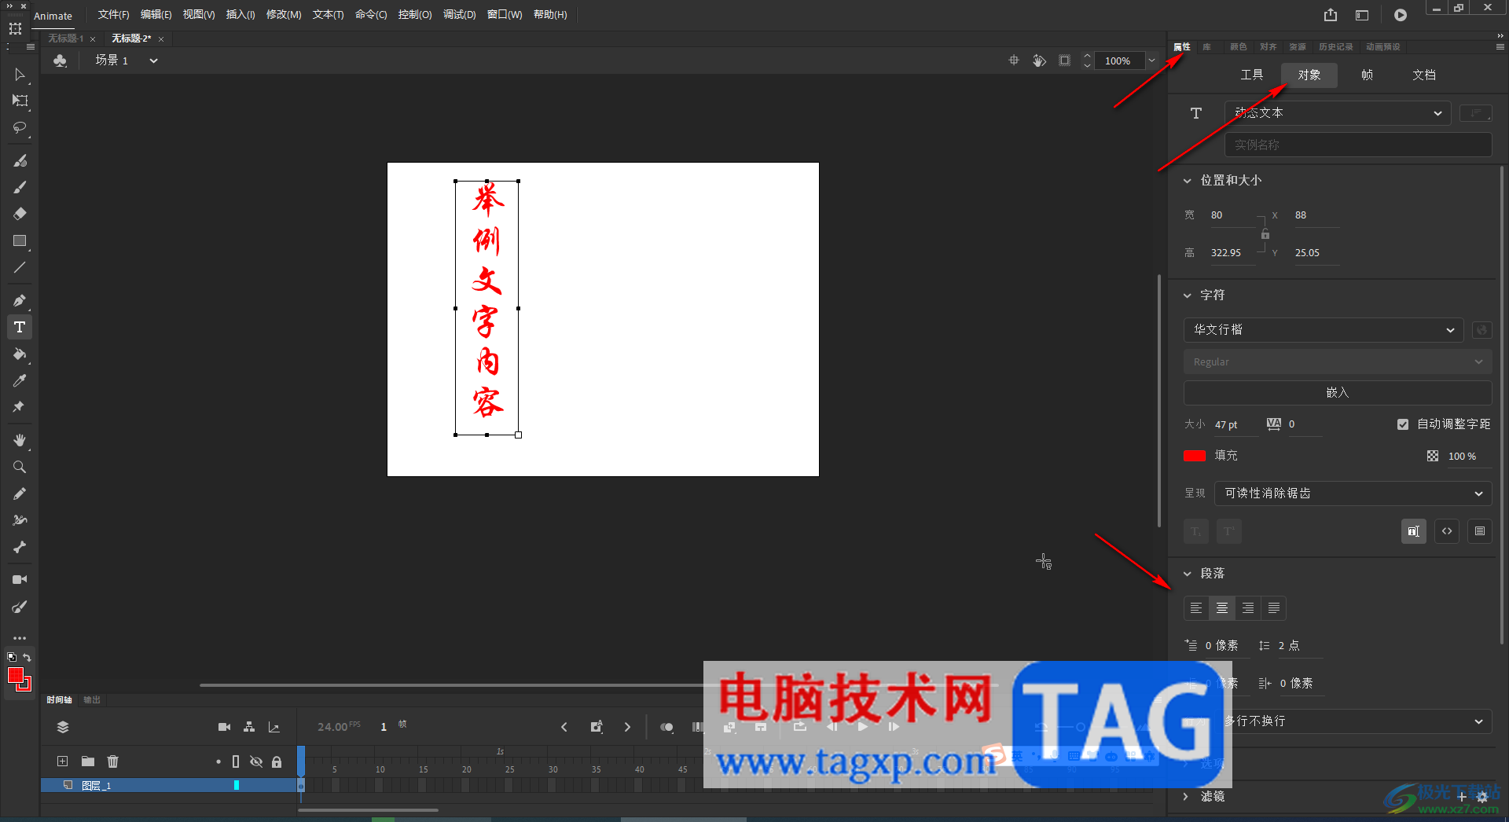Open the anti-alias rendering dropdown
This screenshot has width=1509, height=822.
point(1353,494)
